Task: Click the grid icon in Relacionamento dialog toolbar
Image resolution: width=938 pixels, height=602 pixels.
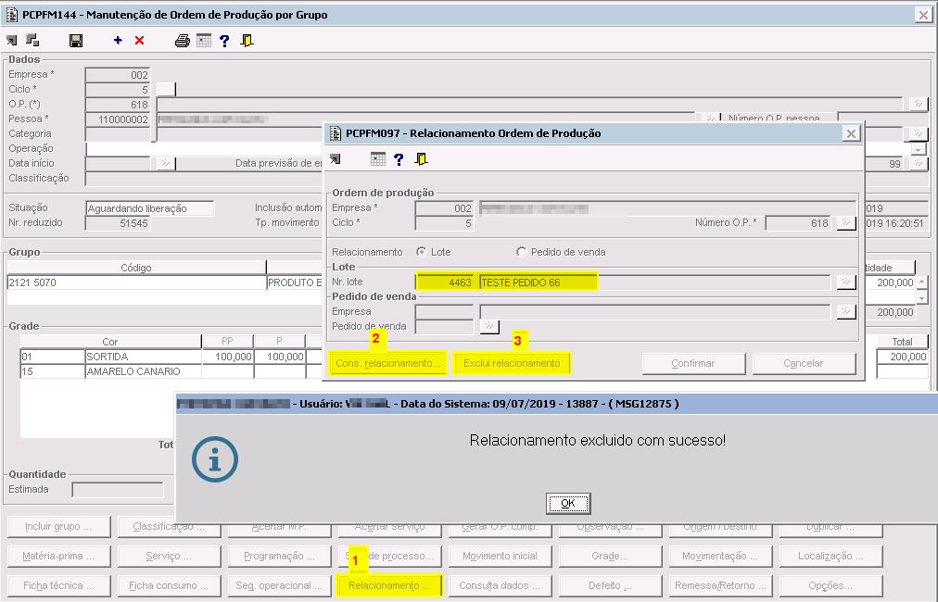Action: pyautogui.click(x=378, y=159)
